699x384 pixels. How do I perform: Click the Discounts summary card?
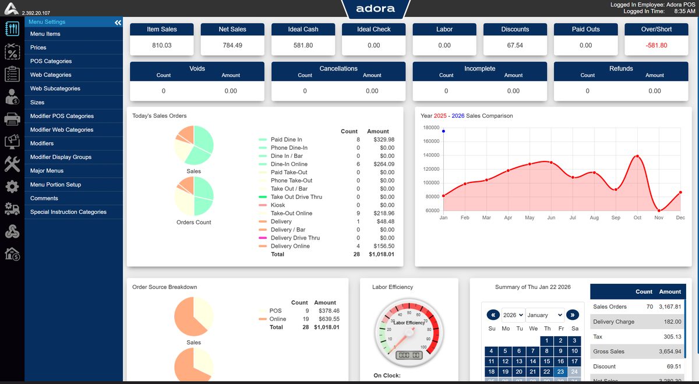(515, 39)
